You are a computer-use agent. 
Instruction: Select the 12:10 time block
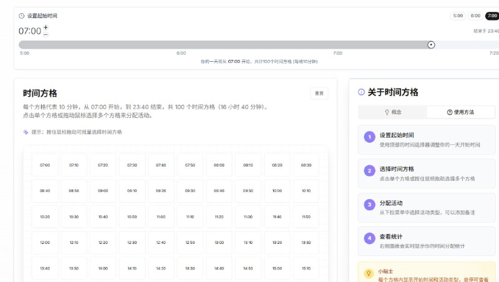(x=74, y=243)
